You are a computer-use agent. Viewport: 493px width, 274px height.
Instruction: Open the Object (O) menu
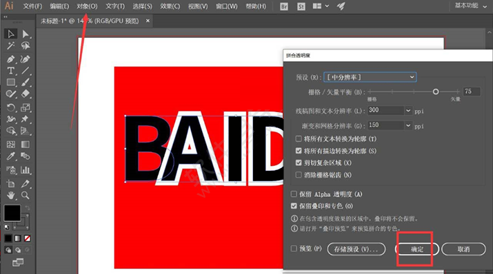point(87,6)
